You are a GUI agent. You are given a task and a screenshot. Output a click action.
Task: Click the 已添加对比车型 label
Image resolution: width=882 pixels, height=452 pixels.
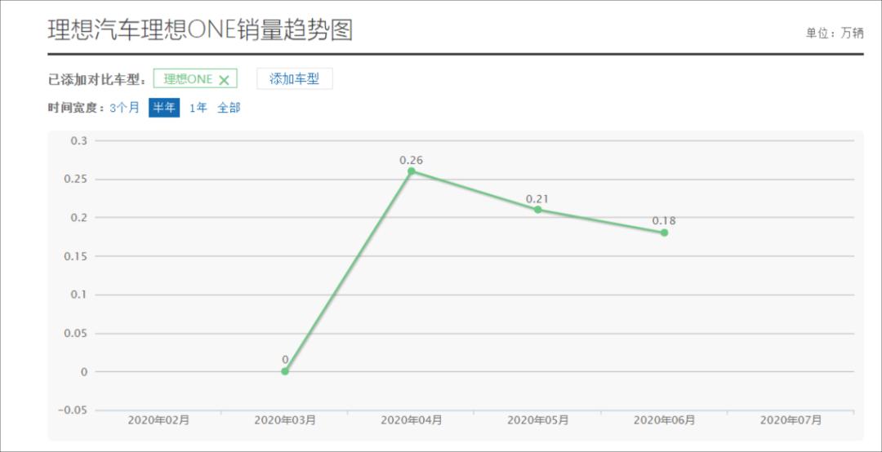tap(97, 80)
